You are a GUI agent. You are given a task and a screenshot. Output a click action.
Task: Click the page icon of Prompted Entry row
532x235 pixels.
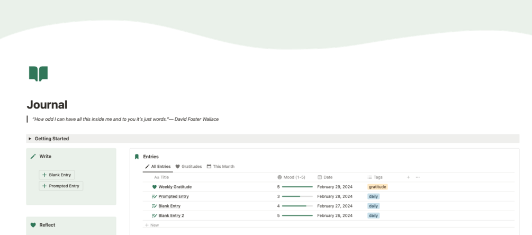[155, 196]
